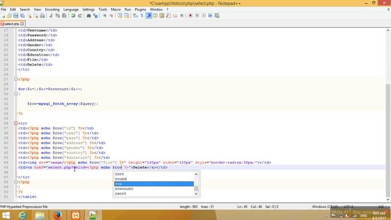
Task: Pick the highlighted 'row' autocomplete entry
Action: click(x=154, y=184)
